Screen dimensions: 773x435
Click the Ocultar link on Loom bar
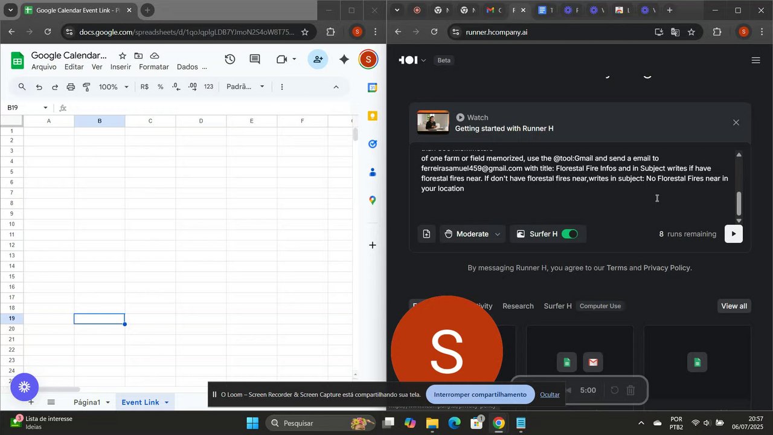550,395
